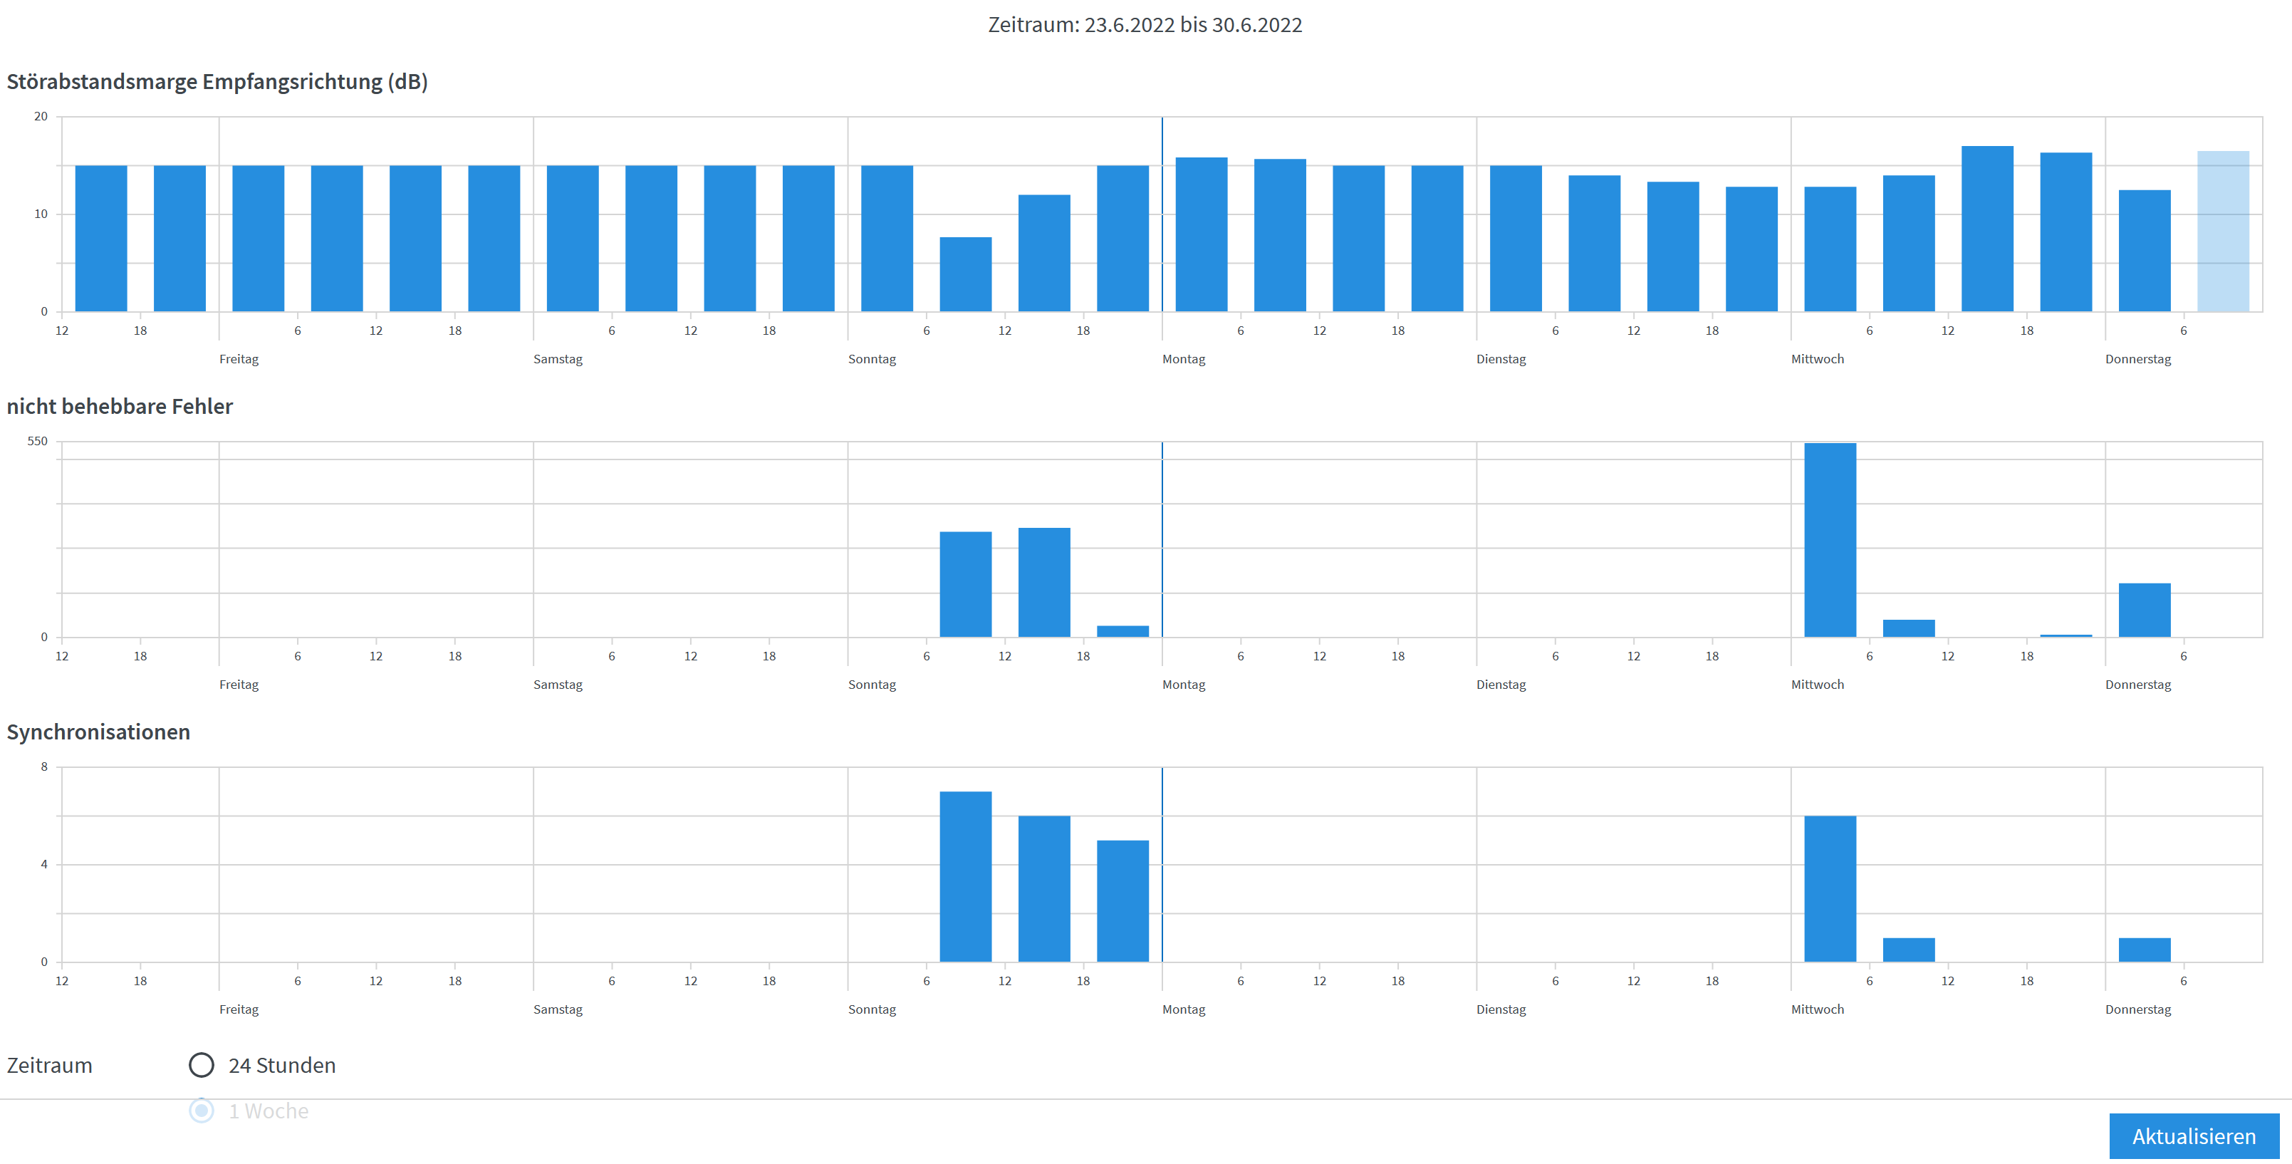This screenshot has width=2292, height=1164.
Task: Select the 1 Woche radio option
Action: (x=202, y=1111)
